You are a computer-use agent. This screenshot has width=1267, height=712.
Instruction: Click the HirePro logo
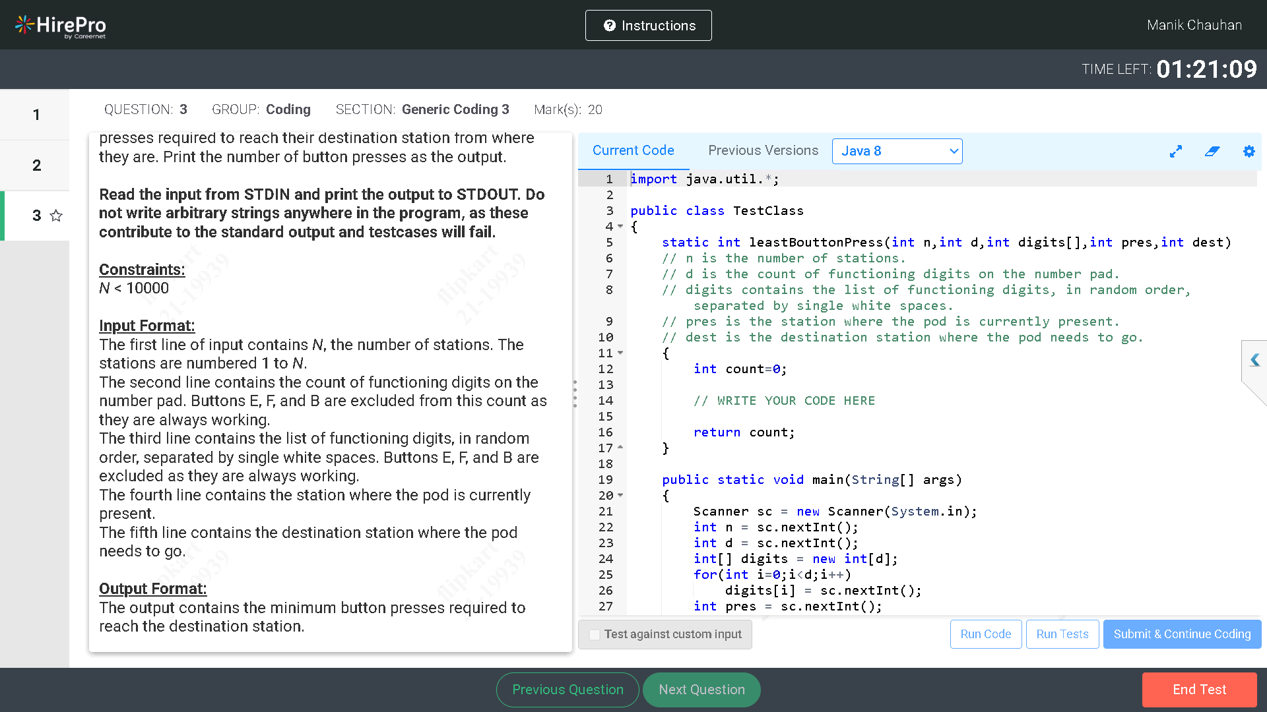click(x=61, y=26)
